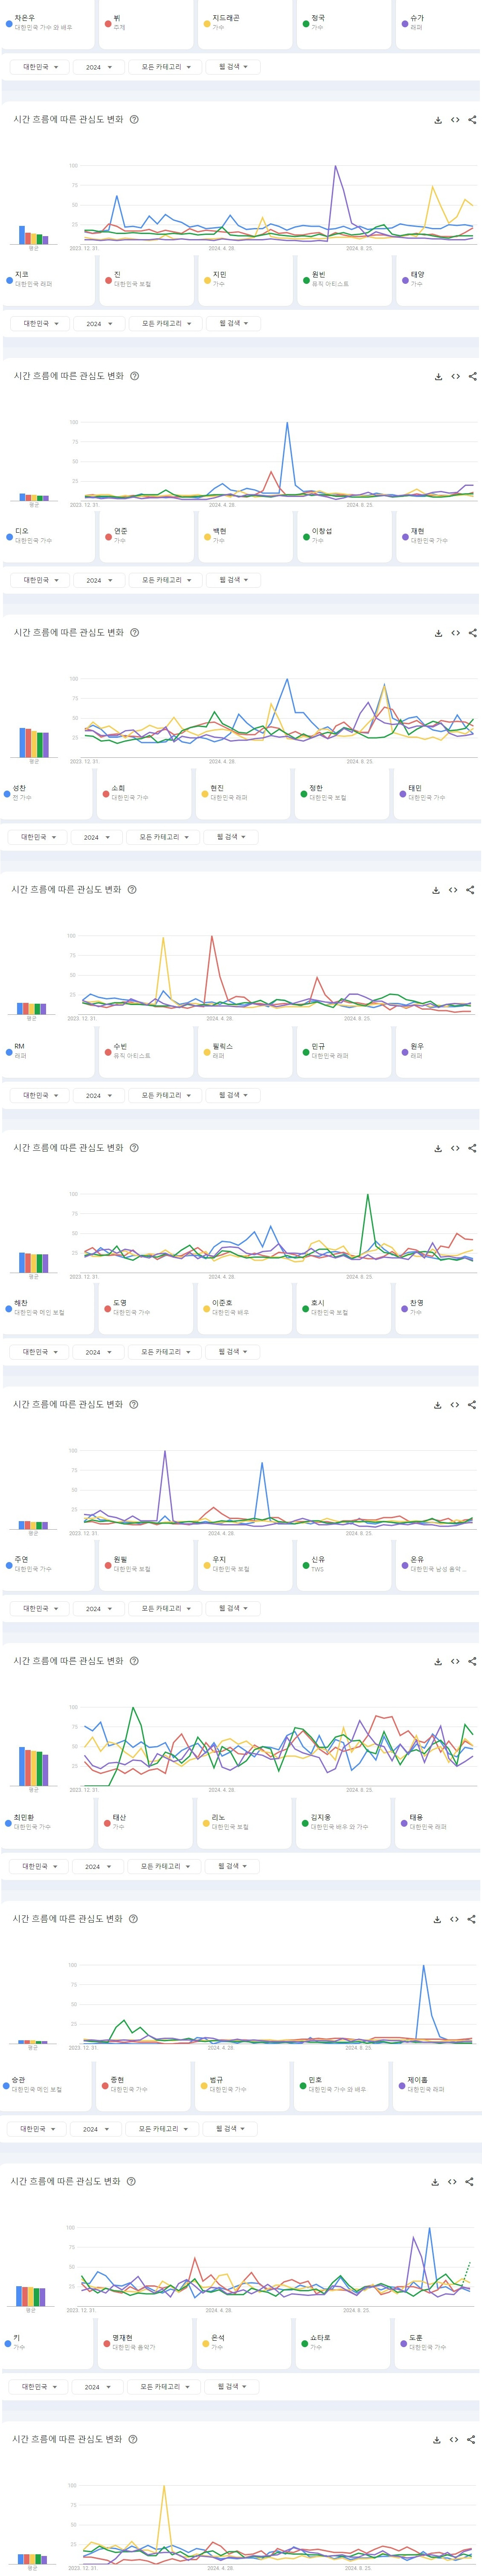Click the purple color dot beside 슈가

click(405, 23)
